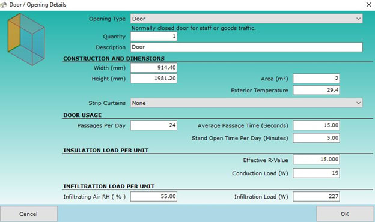Click the dialog title bar app icon
375x222 pixels.
4,5
